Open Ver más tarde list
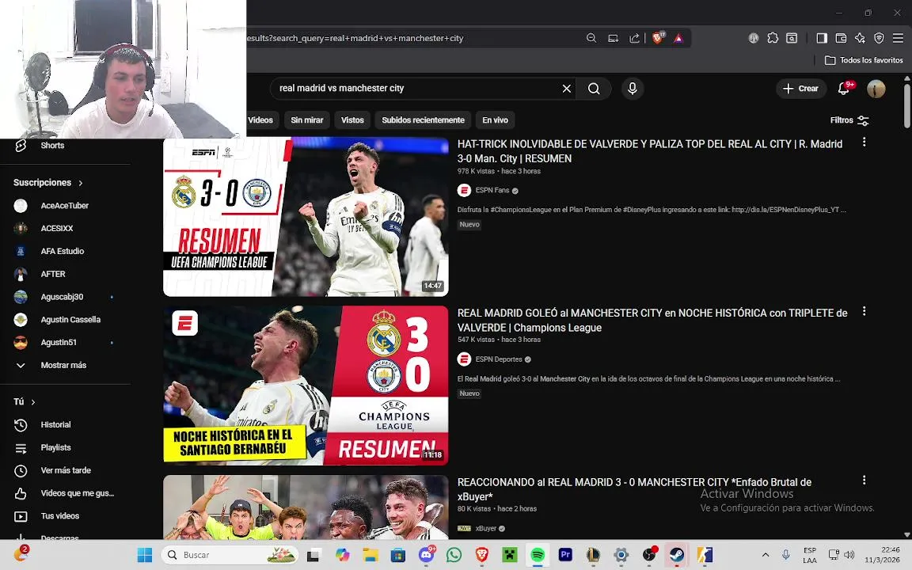Screen dimensions: 912x570 (65, 470)
